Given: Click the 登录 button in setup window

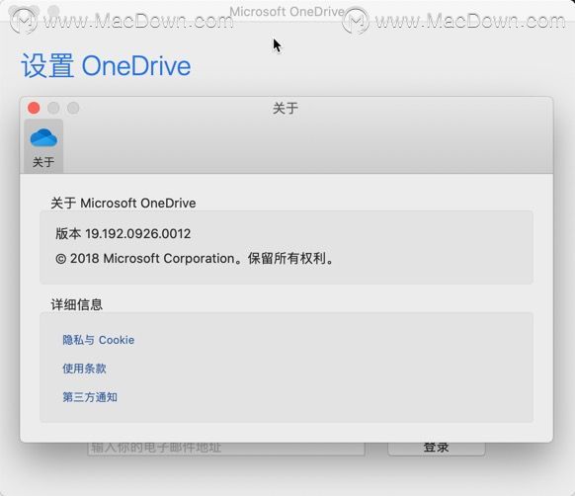Looking at the screenshot, I should [x=437, y=449].
